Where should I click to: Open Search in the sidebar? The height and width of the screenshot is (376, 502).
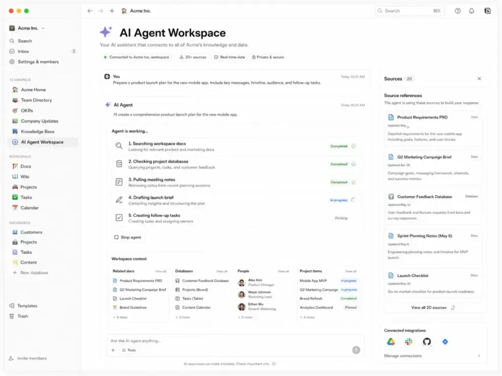point(21,41)
